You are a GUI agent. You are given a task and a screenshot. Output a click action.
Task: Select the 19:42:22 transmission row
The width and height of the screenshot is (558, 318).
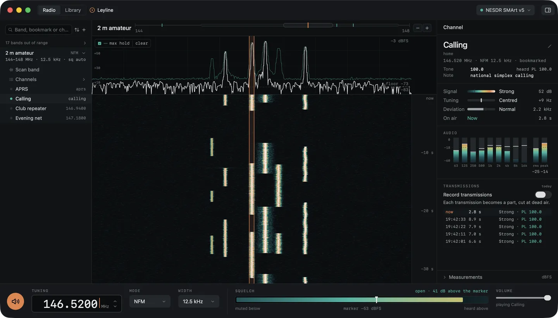click(497, 227)
